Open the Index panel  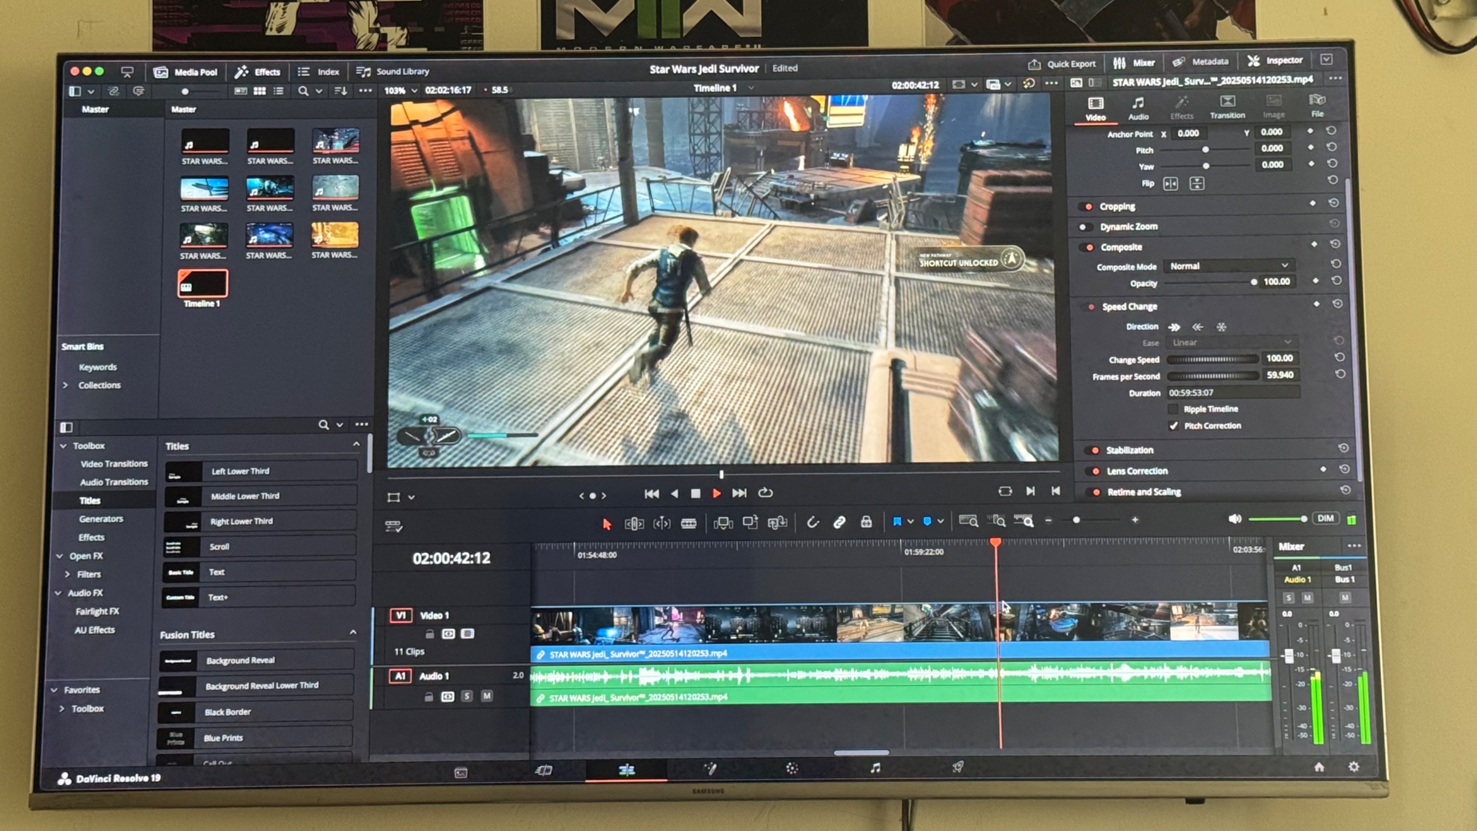point(318,72)
